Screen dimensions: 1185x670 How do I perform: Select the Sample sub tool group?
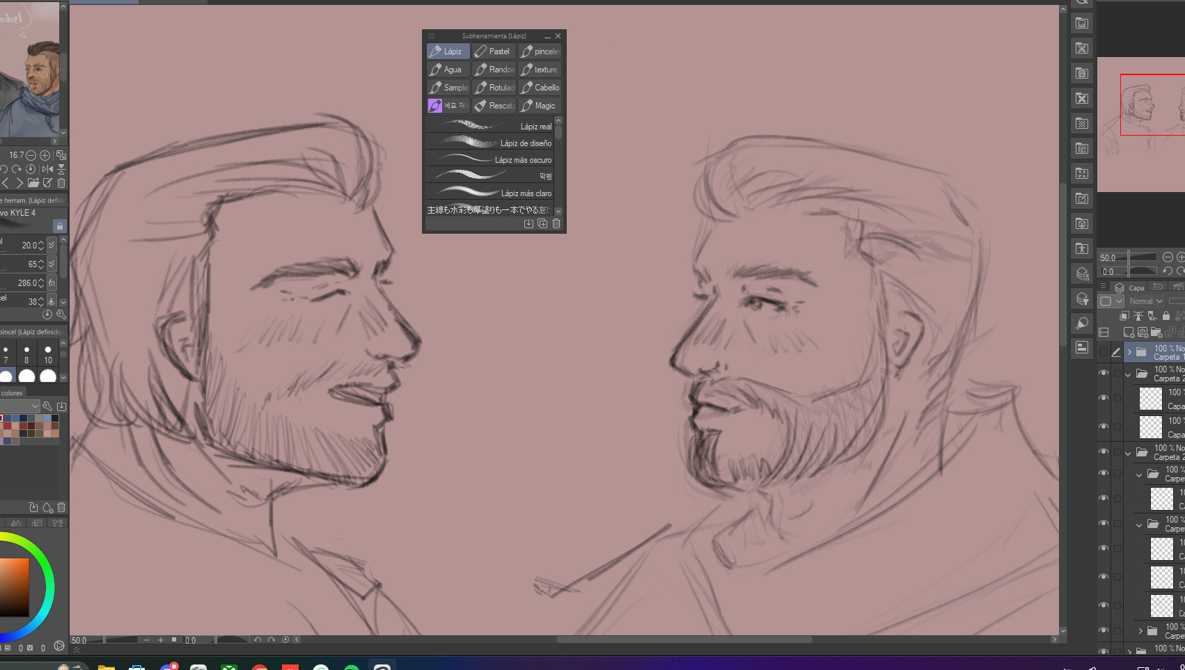(448, 88)
